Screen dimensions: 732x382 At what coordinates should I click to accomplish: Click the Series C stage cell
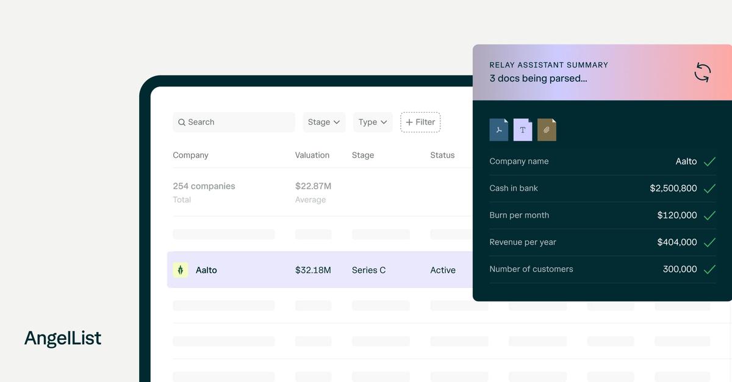coord(368,270)
